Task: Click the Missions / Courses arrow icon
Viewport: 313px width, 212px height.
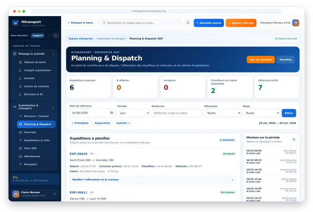Action: coord(20,116)
